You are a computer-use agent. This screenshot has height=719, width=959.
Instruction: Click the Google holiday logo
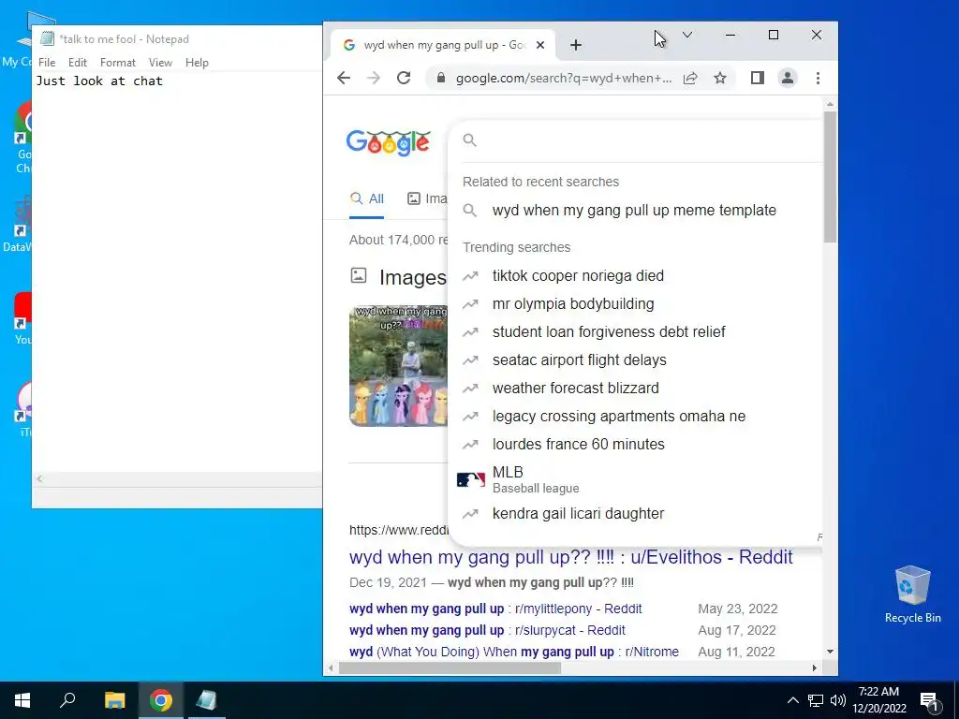click(389, 143)
